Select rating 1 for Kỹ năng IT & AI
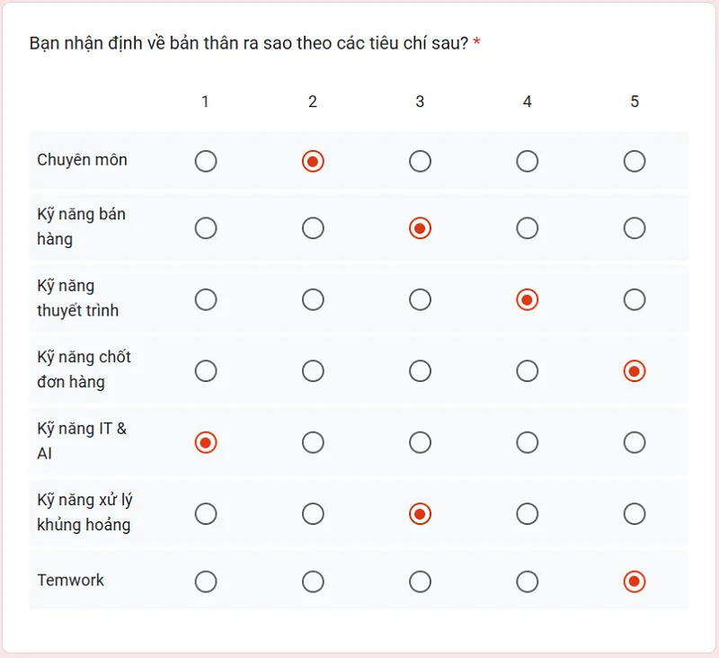The height and width of the screenshot is (658, 719). (x=206, y=442)
